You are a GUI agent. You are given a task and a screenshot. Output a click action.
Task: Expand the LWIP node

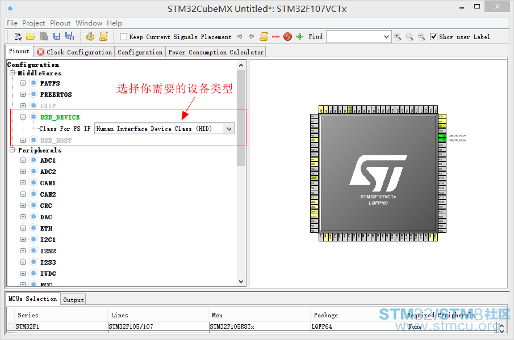coord(23,105)
